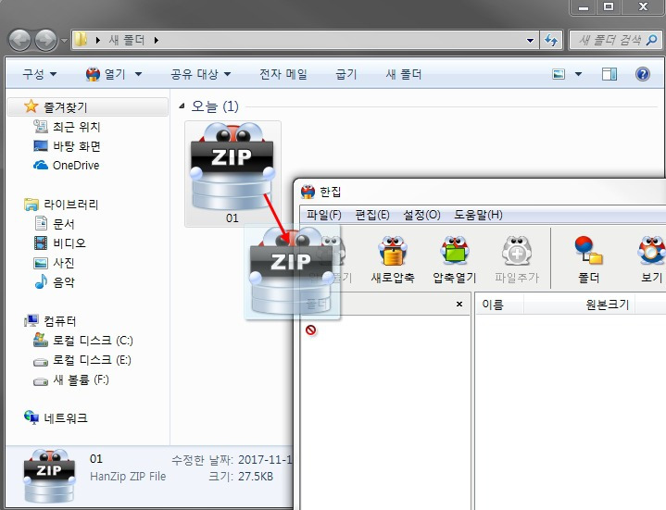Open 도움말(H) menu in Hanzip
The height and width of the screenshot is (510, 666).
(x=478, y=215)
